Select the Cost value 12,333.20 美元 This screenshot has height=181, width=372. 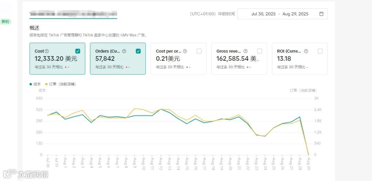pyautogui.click(x=56, y=59)
